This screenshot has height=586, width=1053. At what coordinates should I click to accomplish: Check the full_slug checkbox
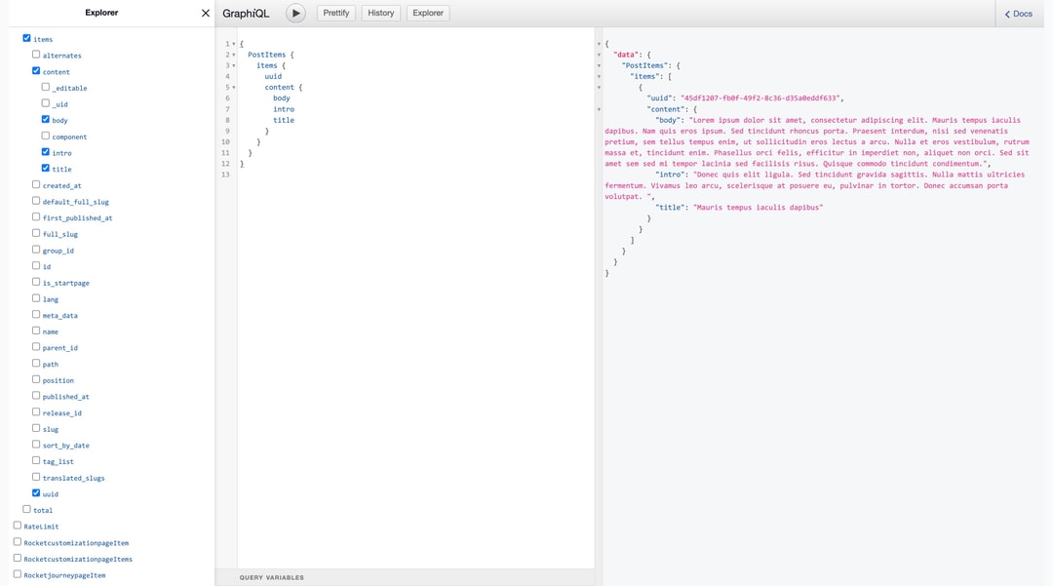click(36, 233)
